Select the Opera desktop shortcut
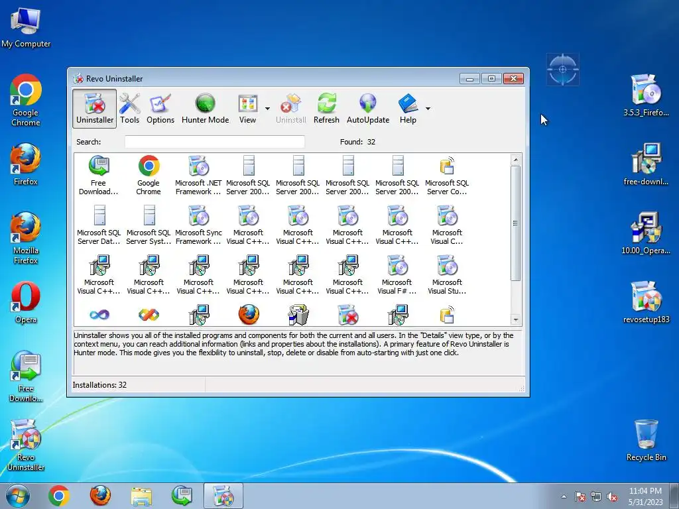 point(26,302)
